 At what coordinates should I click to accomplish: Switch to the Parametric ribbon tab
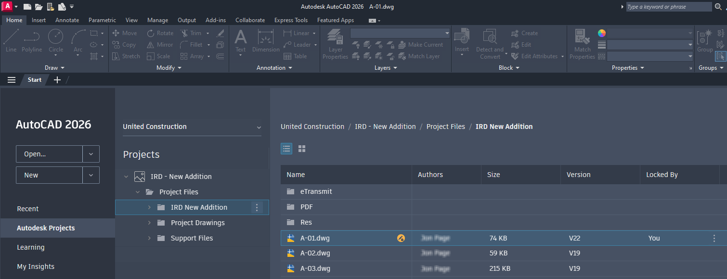[x=102, y=20]
